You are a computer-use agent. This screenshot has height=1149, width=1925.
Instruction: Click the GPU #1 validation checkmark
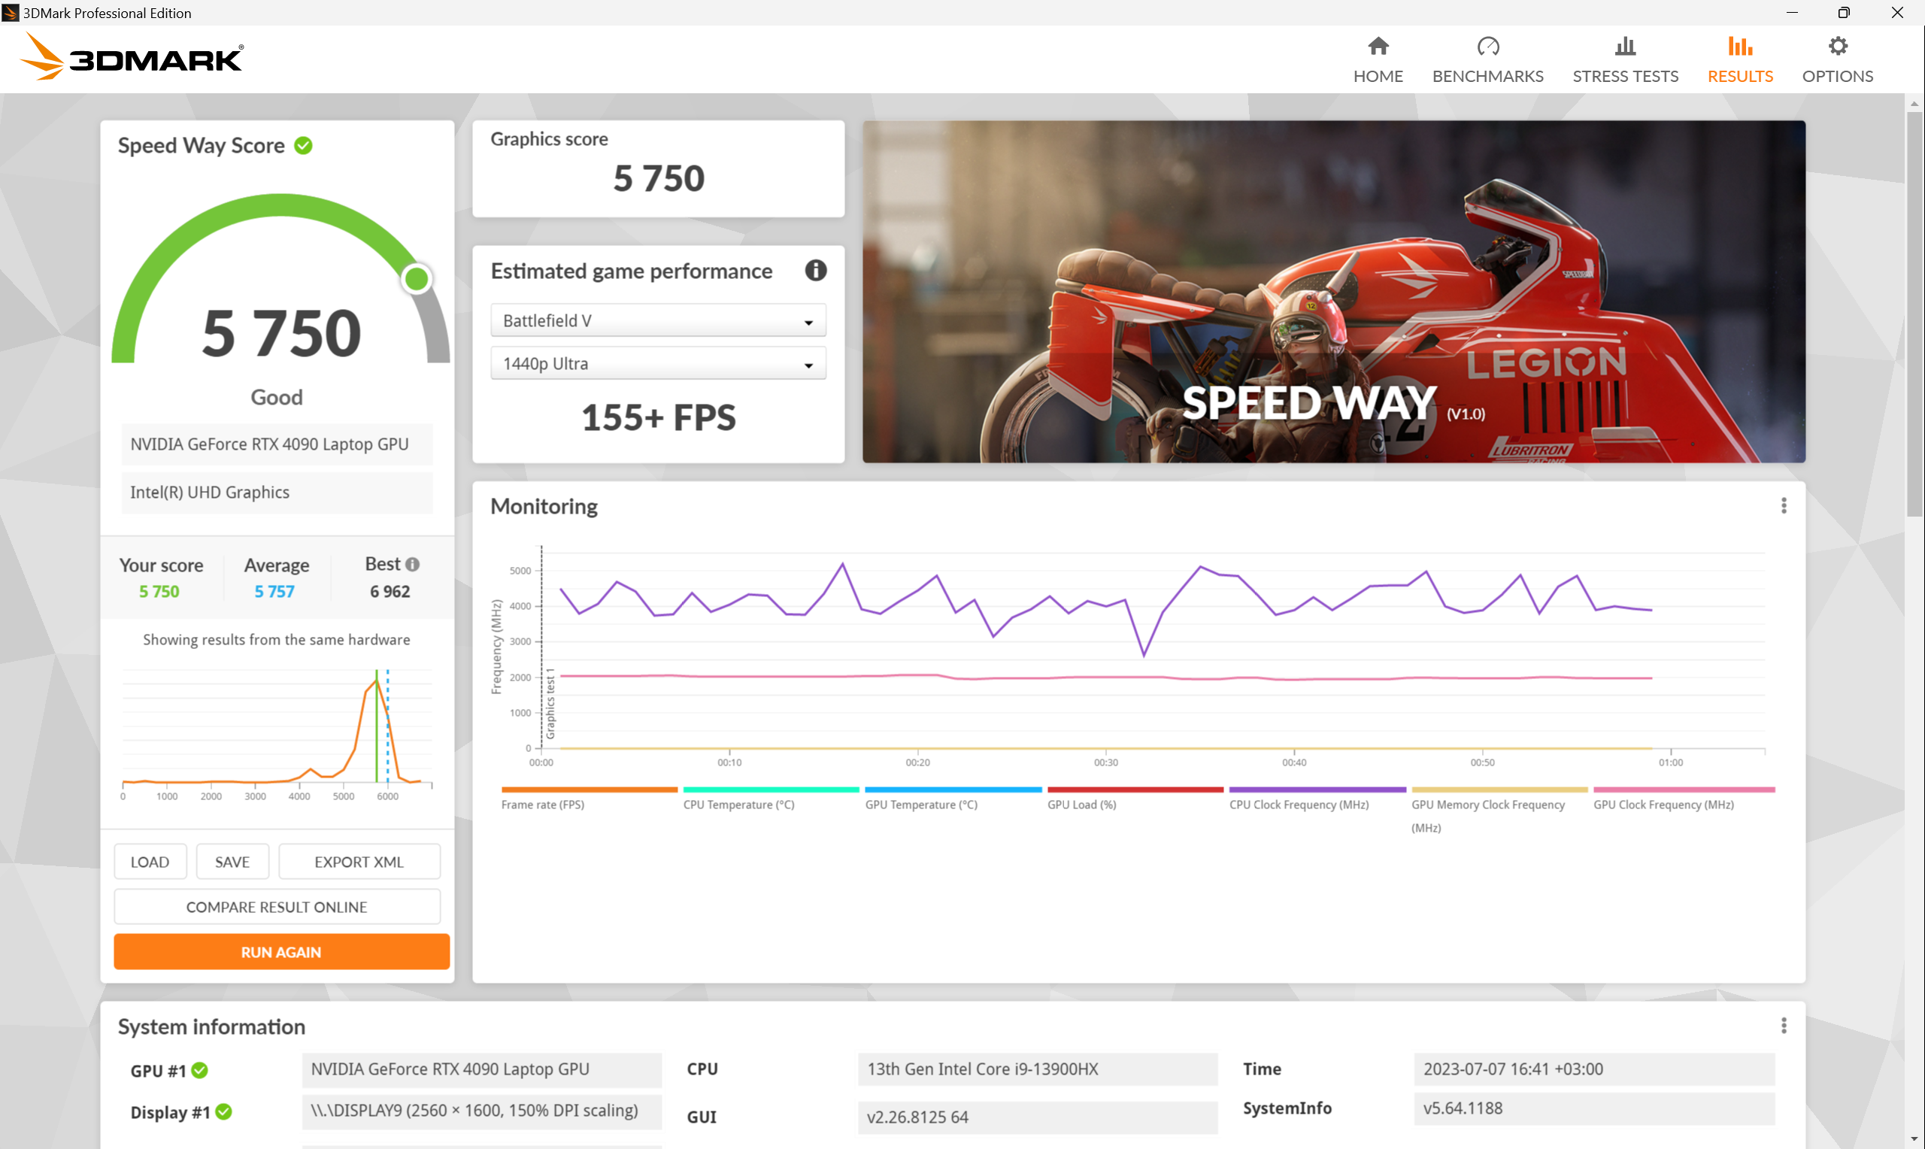[x=200, y=1070]
